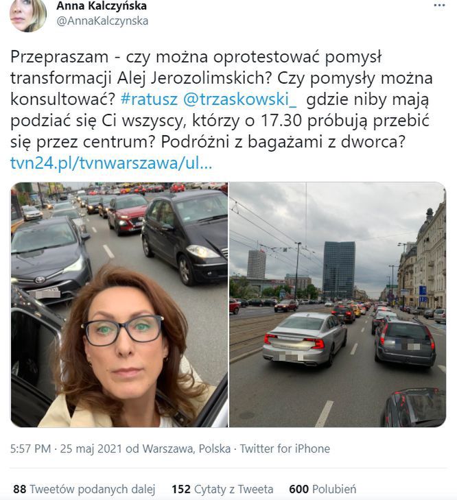Click the 5:57 PM timestamp
The width and height of the screenshot is (457, 500).
[x=31, y=449]
